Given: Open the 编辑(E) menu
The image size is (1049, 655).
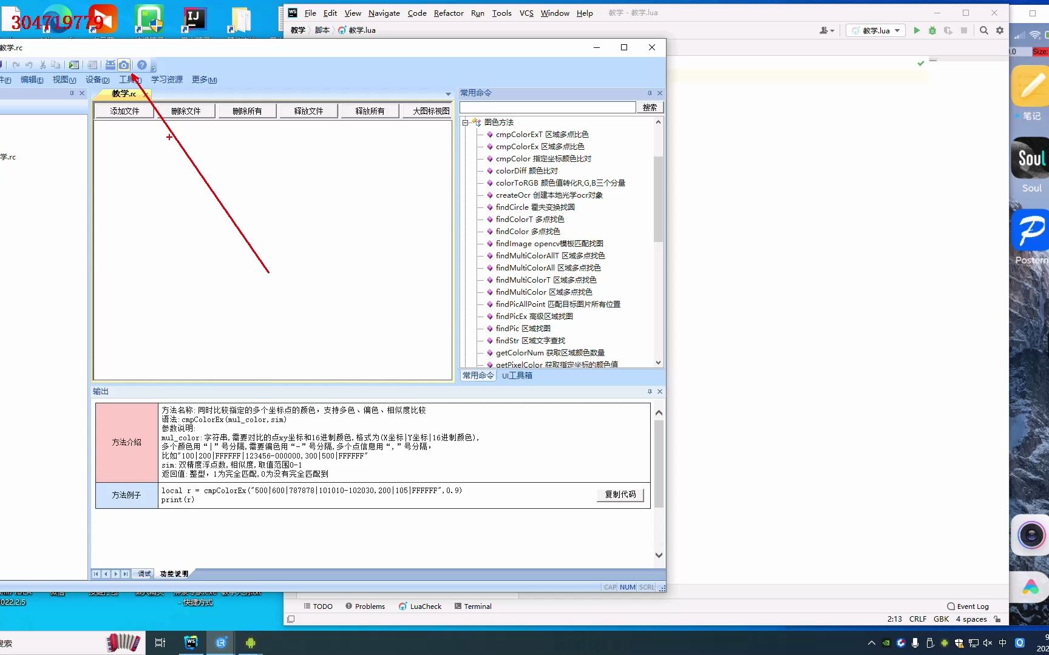Looking at the screenshot, I should pos(32,79).
